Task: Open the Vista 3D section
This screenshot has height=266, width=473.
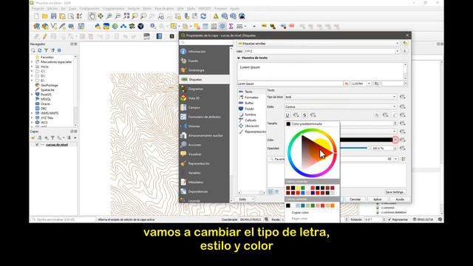Action: tap(204, 98)
